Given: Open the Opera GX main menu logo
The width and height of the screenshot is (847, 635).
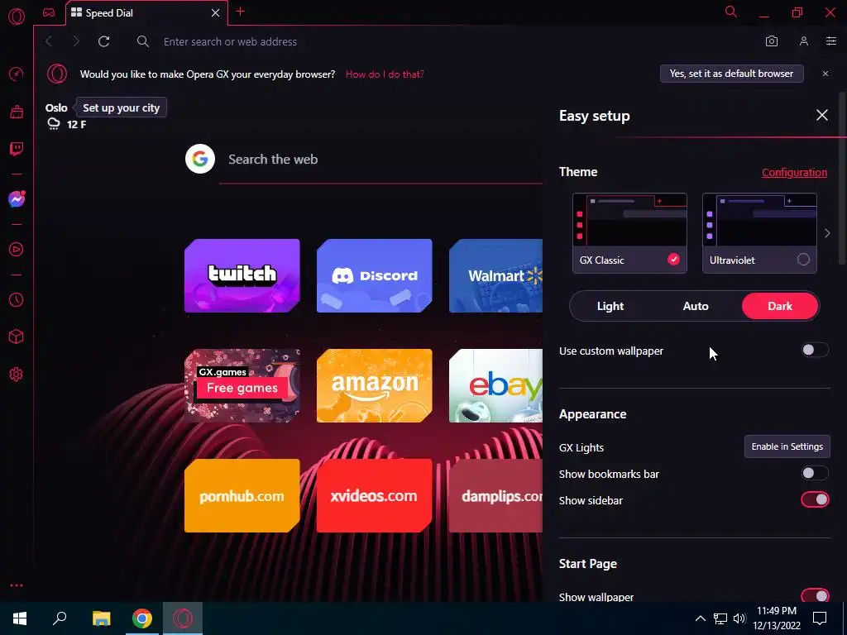Looking at the screenshot, I should pos(17,17).
